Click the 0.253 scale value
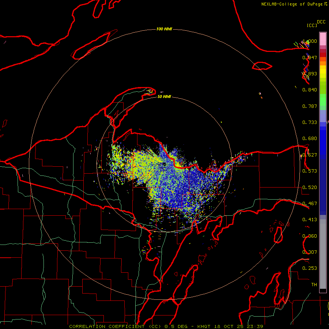 [x=310, y=268]
